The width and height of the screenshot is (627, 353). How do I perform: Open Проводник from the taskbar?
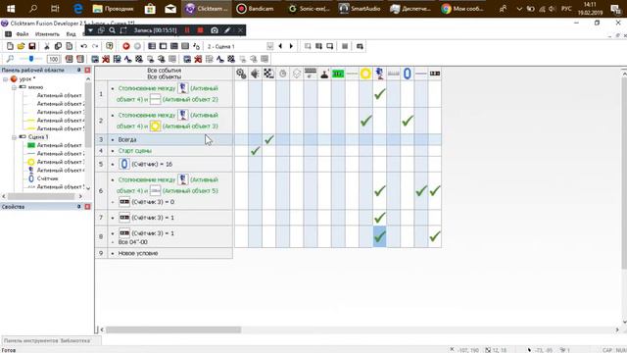114,9
